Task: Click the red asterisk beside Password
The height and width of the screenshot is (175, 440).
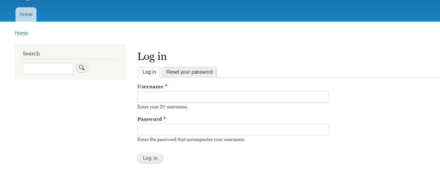Action: tap(165, 119)
